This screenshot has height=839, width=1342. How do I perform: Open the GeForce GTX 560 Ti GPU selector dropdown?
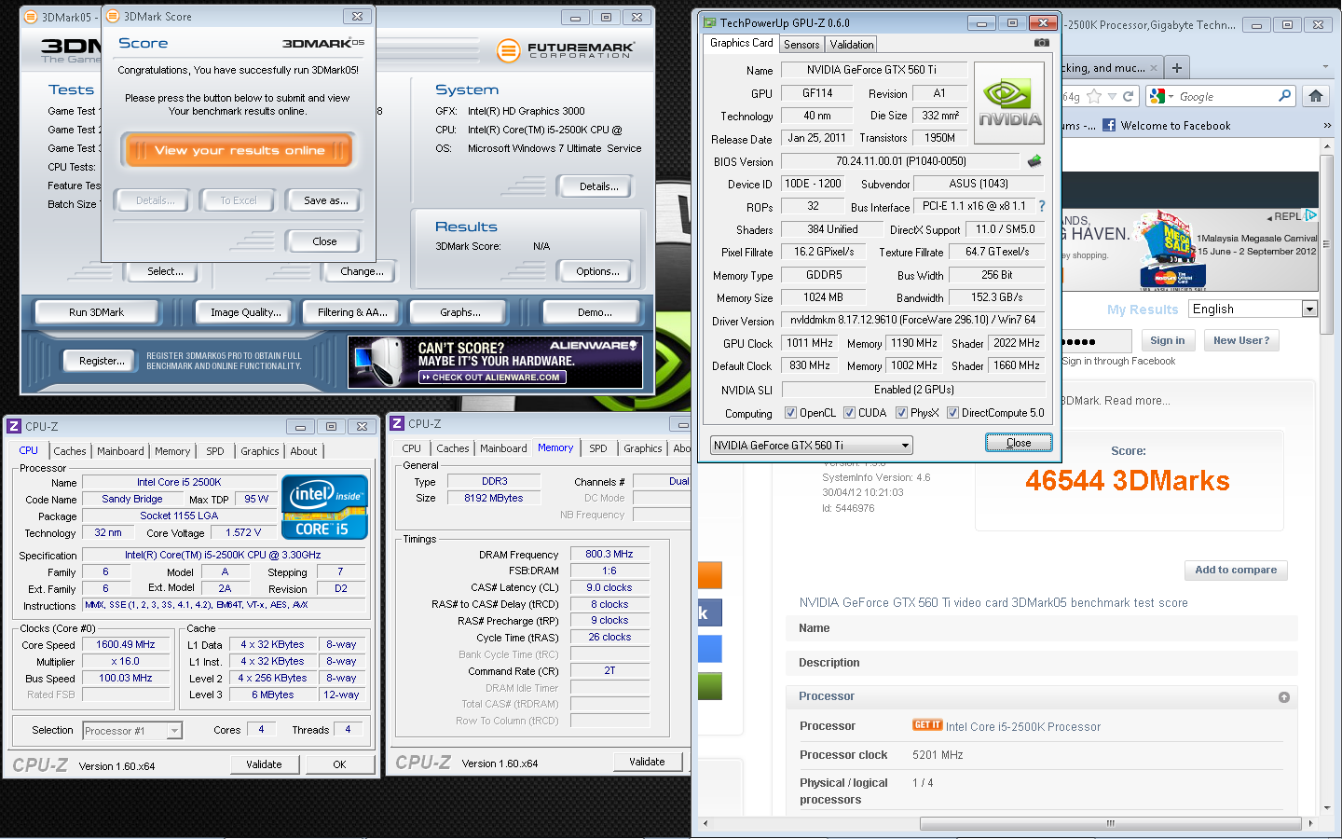[x=811, y=446]
